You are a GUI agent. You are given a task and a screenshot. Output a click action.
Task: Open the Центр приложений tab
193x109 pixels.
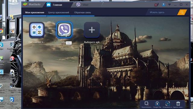click(59, 12)
